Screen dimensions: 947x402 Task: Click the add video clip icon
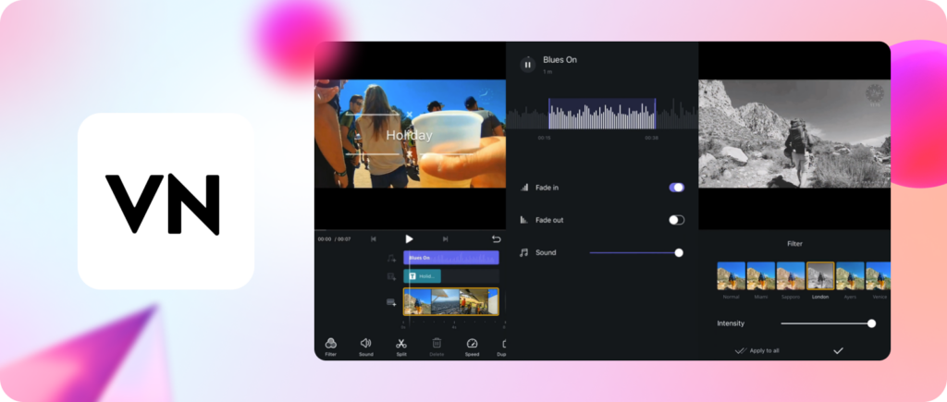click(391, 302)
